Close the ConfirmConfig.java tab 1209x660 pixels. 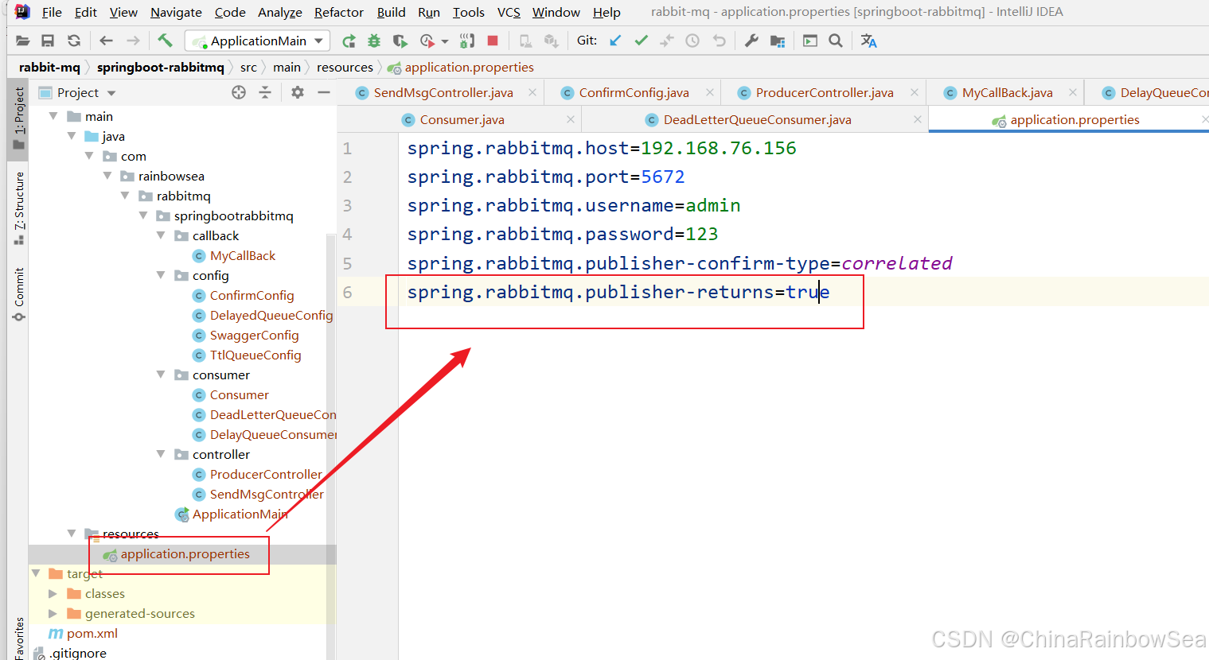(710, 92)
